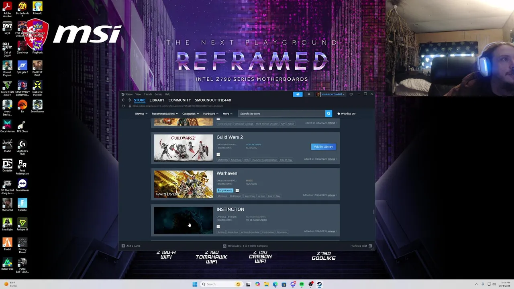Viewport: 514px width, 289px height.
Task: Click the Windows taskbar Search box
Action: (x=222, y=284)
